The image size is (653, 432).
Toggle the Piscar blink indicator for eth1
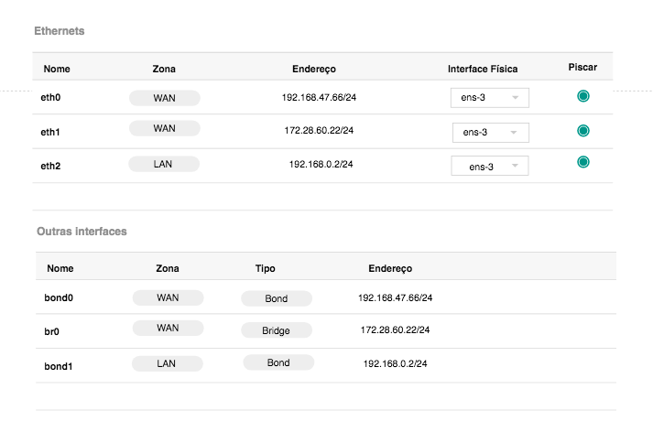pos(583,131)
